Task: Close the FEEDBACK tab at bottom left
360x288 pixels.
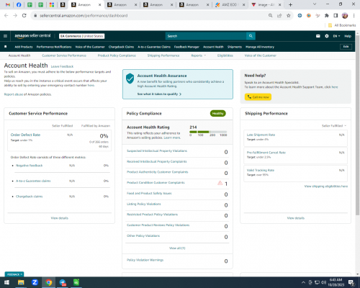Action: point(22,274)
